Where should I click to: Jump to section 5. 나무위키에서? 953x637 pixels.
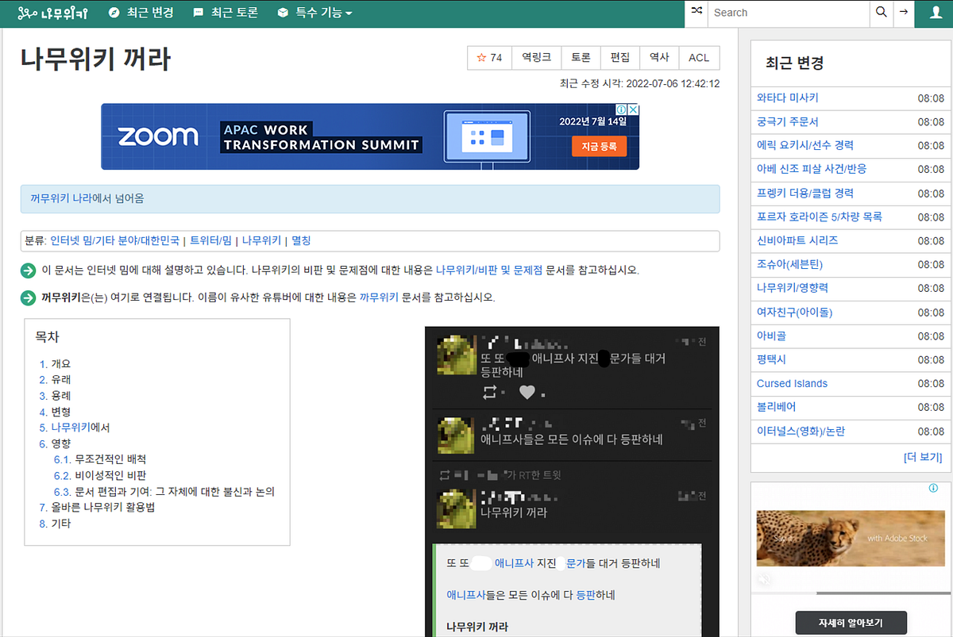point(75,428)
